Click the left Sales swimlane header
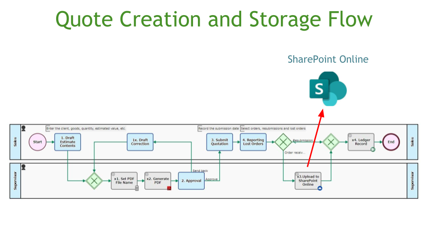 pos(15,142)
